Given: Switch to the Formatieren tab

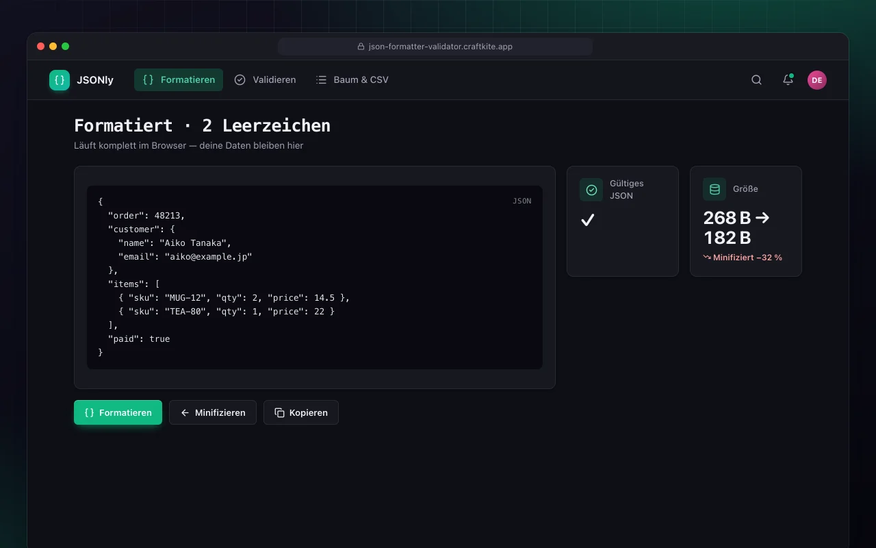Looking at the screenshot, I should click(179, 79).
